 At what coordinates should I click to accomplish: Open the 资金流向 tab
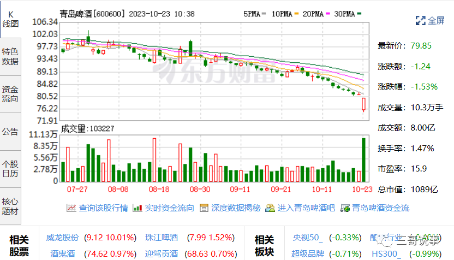click(10, 94)
